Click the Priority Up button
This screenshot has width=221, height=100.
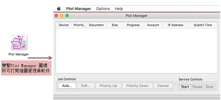[x=108, y=86]
